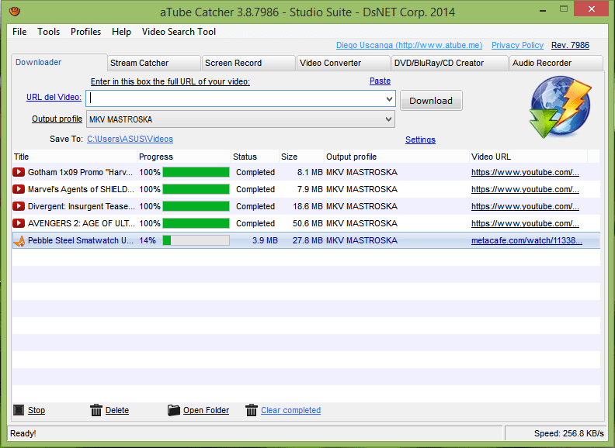
Task: Select the row titled AVENGERS 2: AGE OF ULT...
Action: [x=306, y=223]
